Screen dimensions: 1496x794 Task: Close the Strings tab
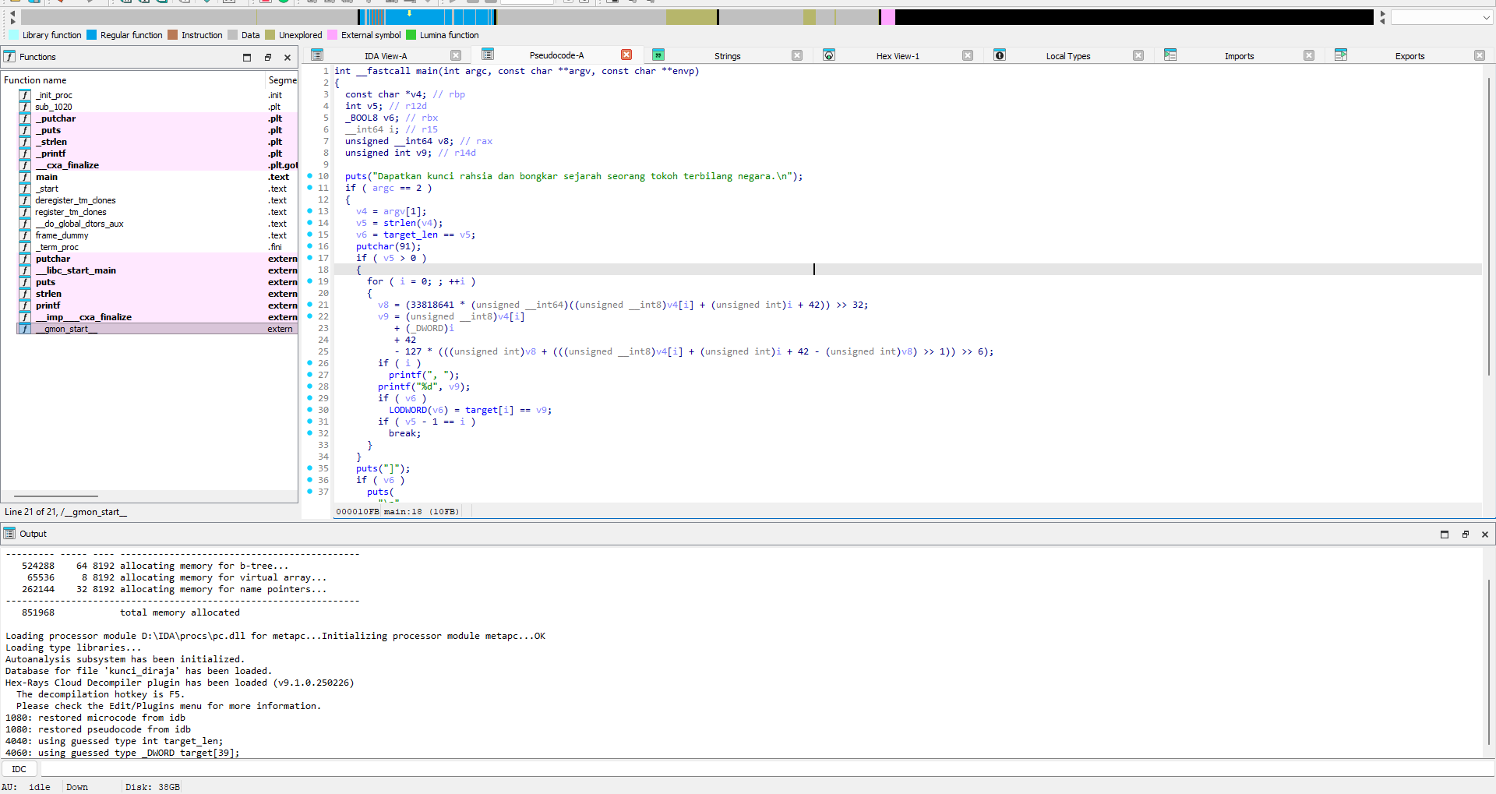pyautogui.click(x=797, y=55)
